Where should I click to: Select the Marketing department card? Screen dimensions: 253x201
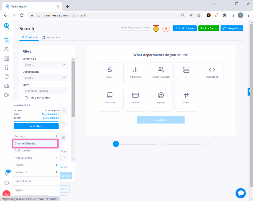coord(135,74)
